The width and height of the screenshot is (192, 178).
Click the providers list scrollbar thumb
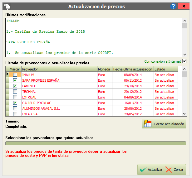(x=184, y=74)
